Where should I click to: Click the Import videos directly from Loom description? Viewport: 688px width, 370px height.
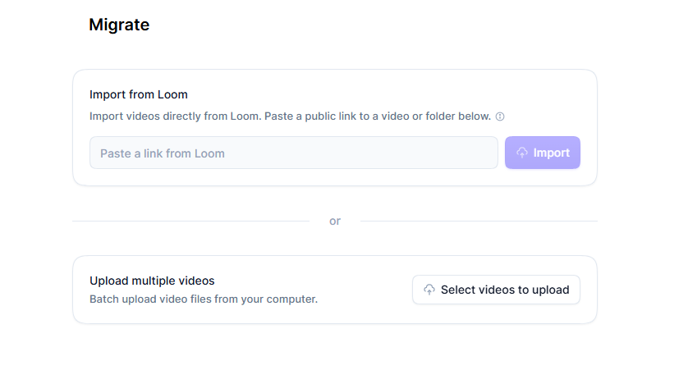(290, 116)
